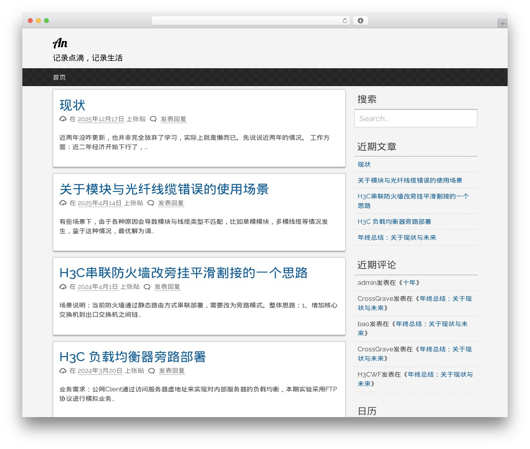Click 发表回复 under the 现状 post
Viewport: 530px width, 449px height.
173,119
